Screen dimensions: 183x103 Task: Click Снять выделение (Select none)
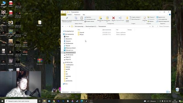click(162, 19)
